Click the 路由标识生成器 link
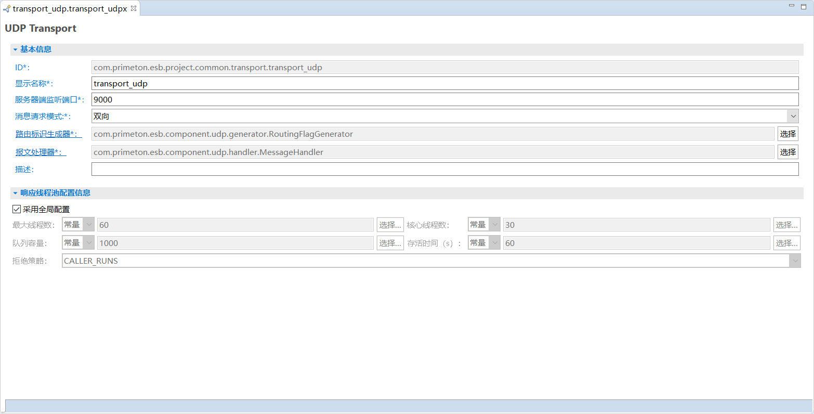The width and height of the screenshot is (814, 414). 48,134
